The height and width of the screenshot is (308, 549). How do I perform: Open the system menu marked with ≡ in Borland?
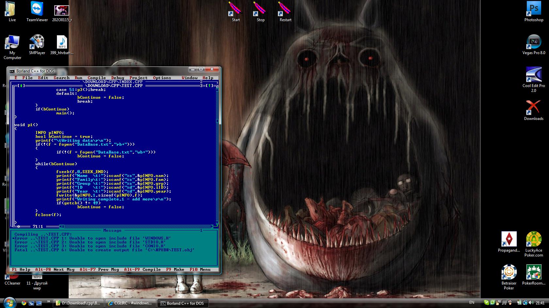tap(16, 78)
